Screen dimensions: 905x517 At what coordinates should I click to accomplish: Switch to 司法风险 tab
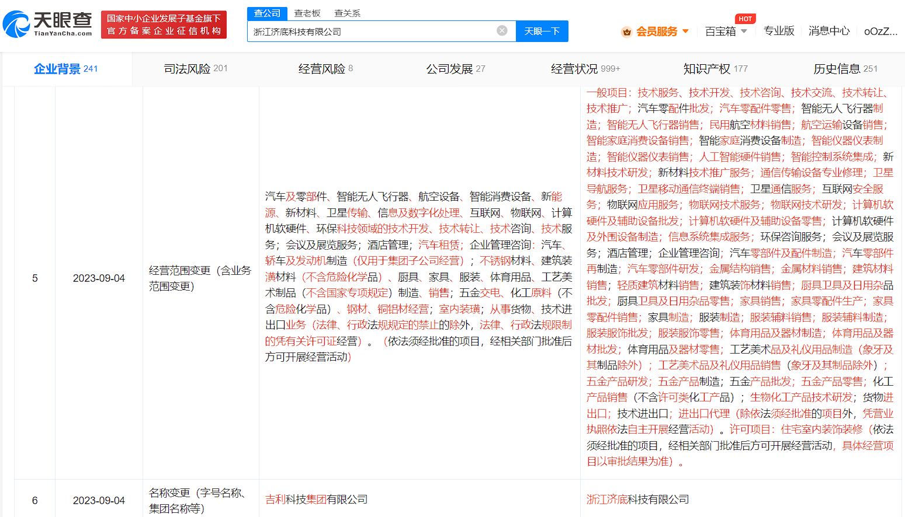196,69
